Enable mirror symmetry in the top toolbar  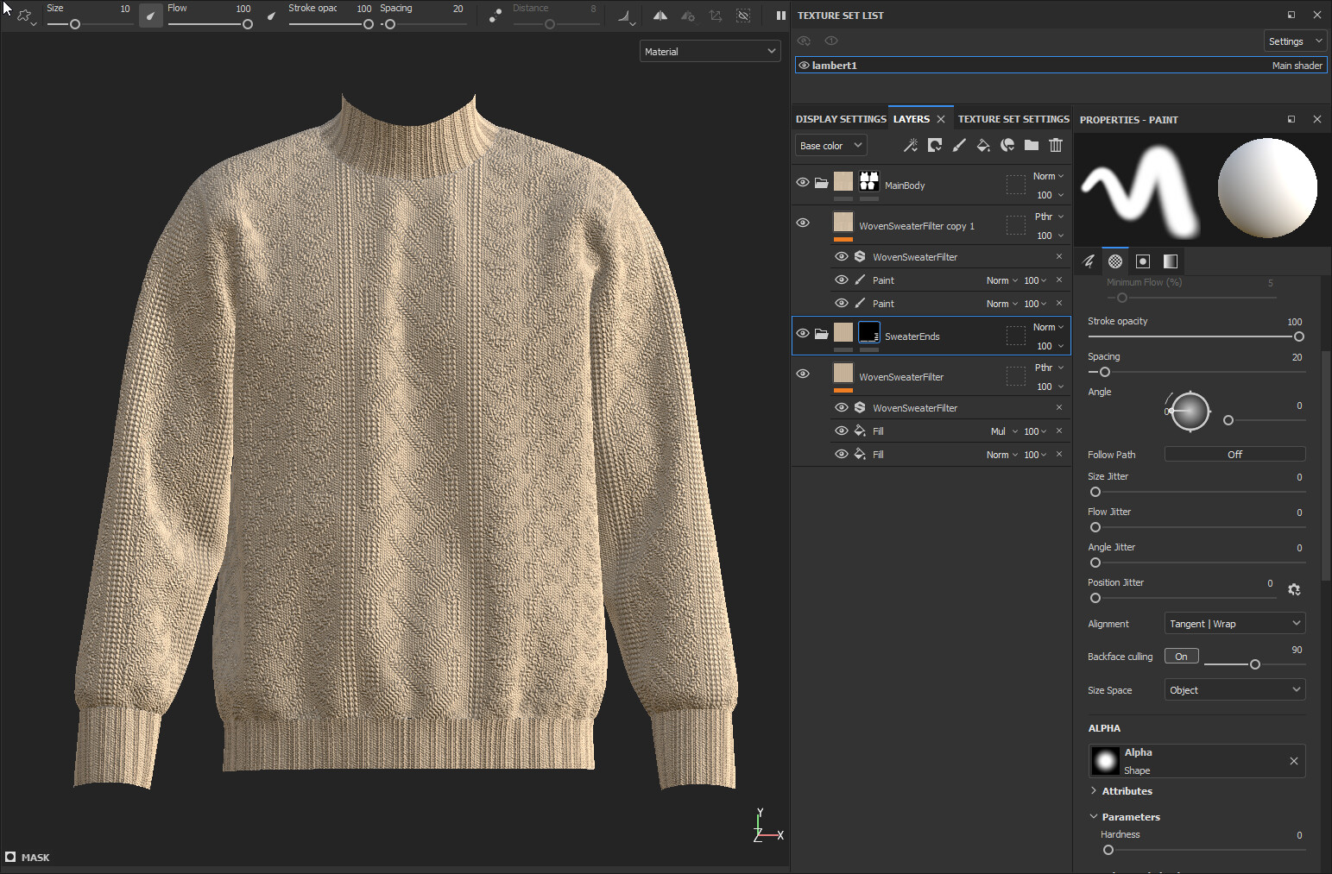pyautogui.click(x=660, y=15)
